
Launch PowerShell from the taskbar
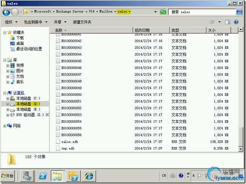pos(43,176)
